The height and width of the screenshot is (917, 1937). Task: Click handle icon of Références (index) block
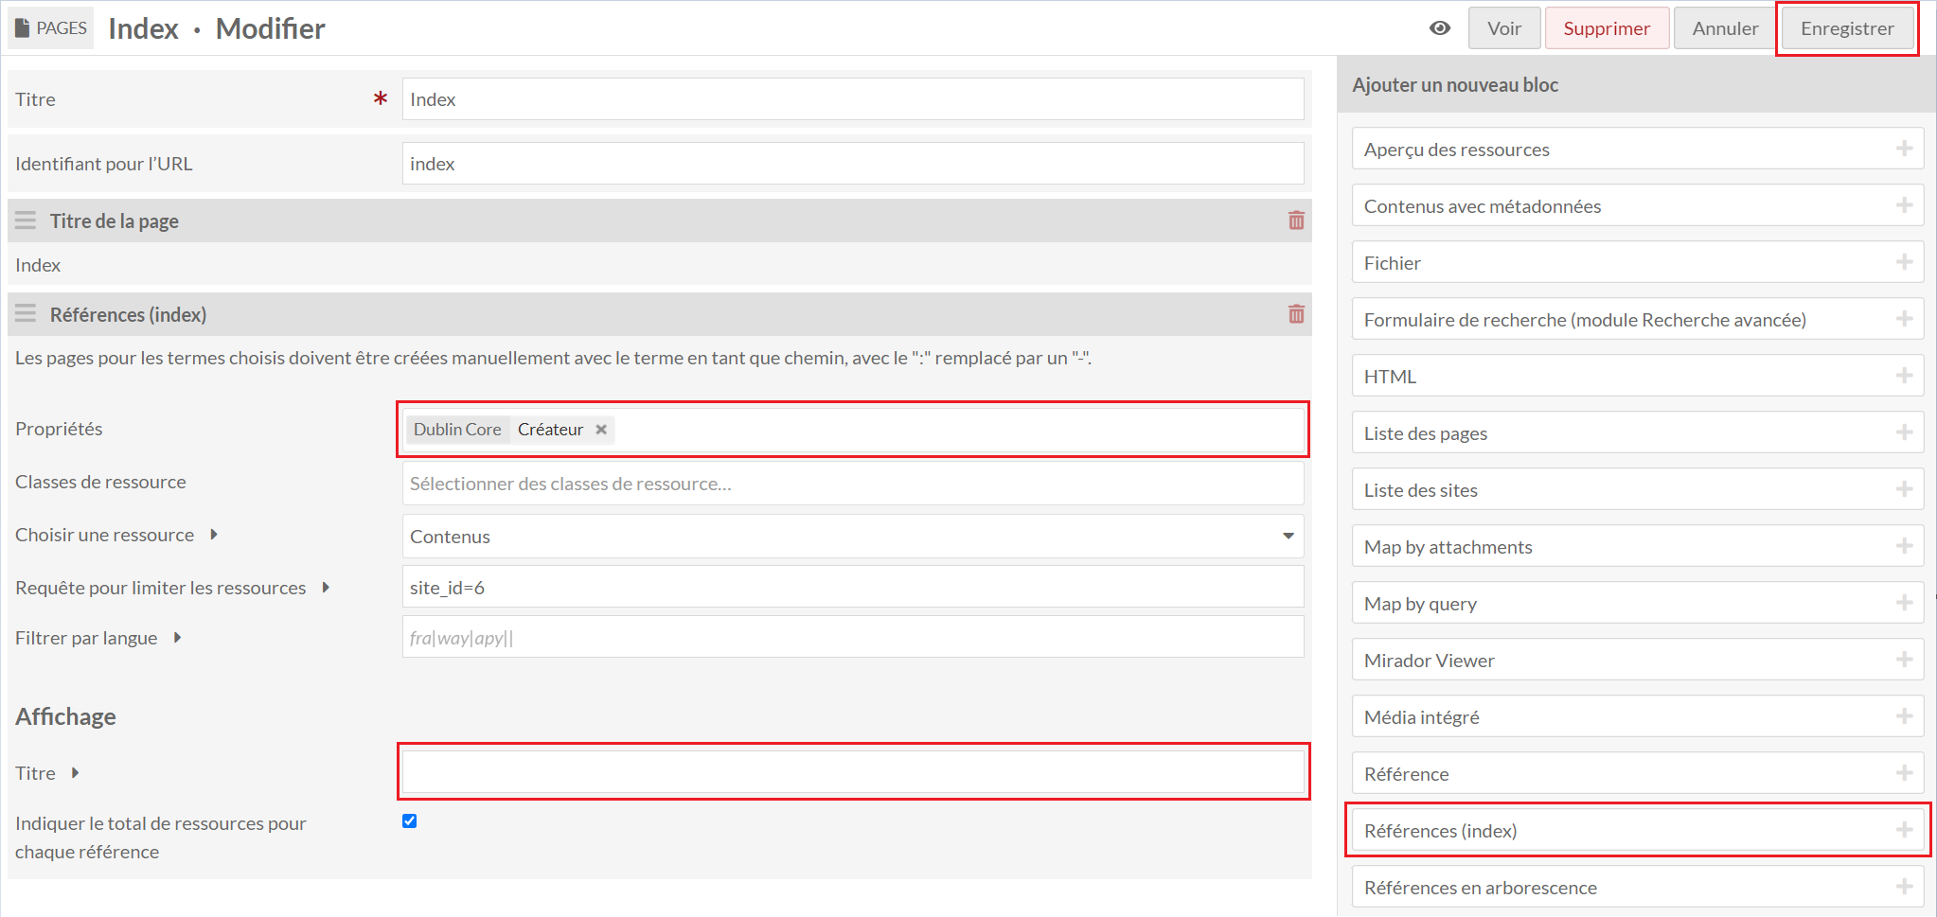click(x=26, y=314)
